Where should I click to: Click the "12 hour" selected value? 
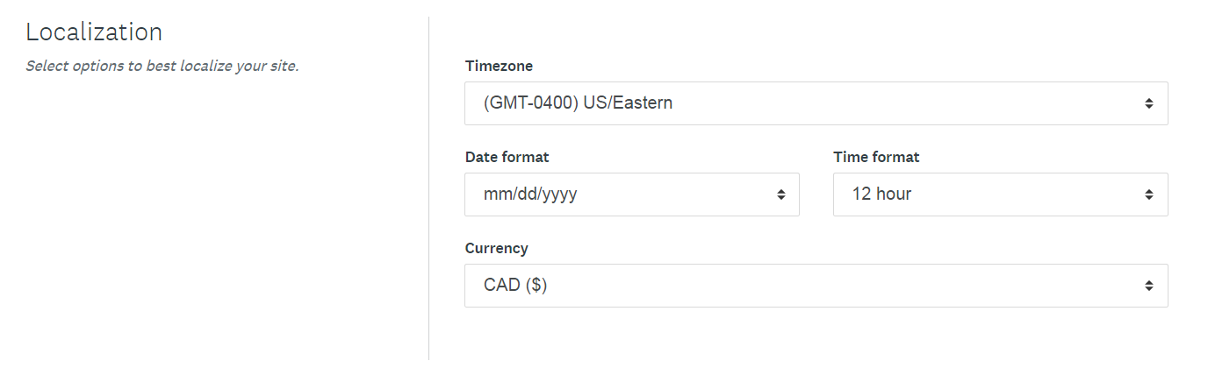[881, 195]
